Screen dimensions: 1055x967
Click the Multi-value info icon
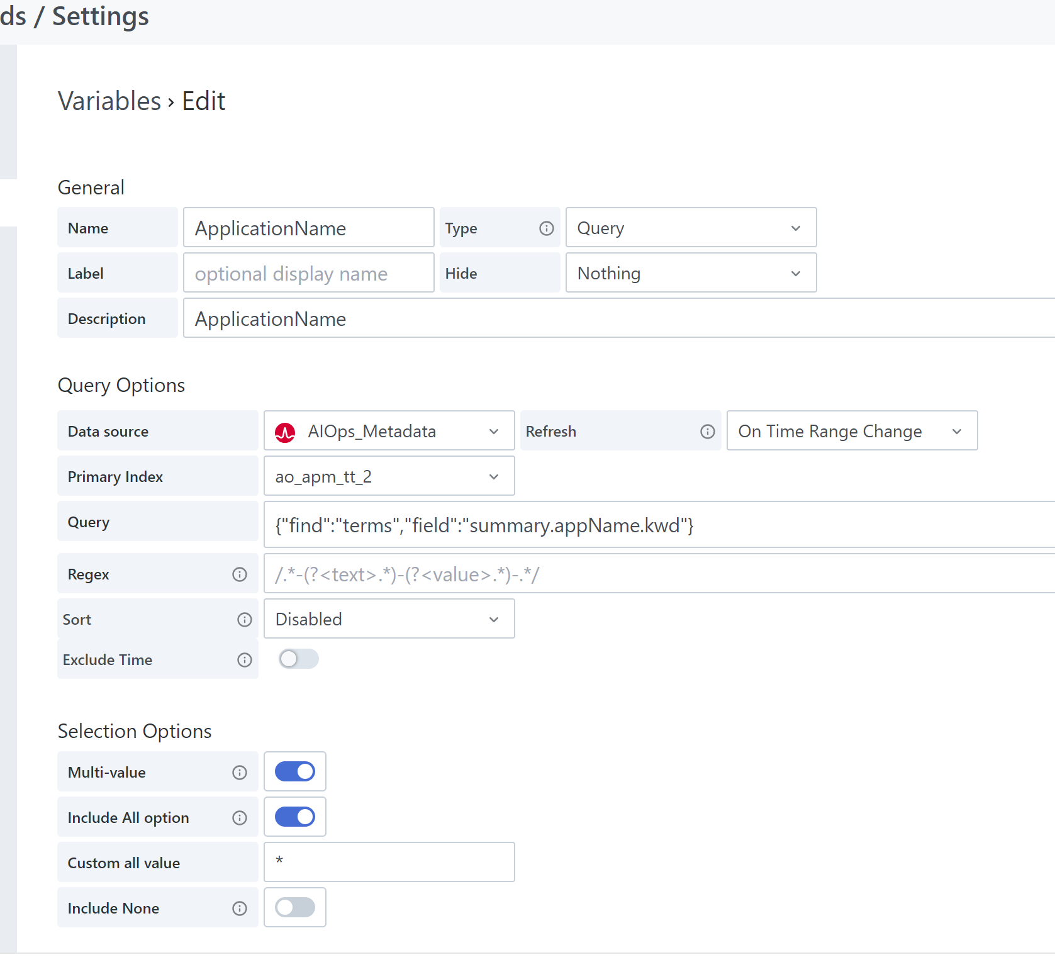(x=240, y=773)
